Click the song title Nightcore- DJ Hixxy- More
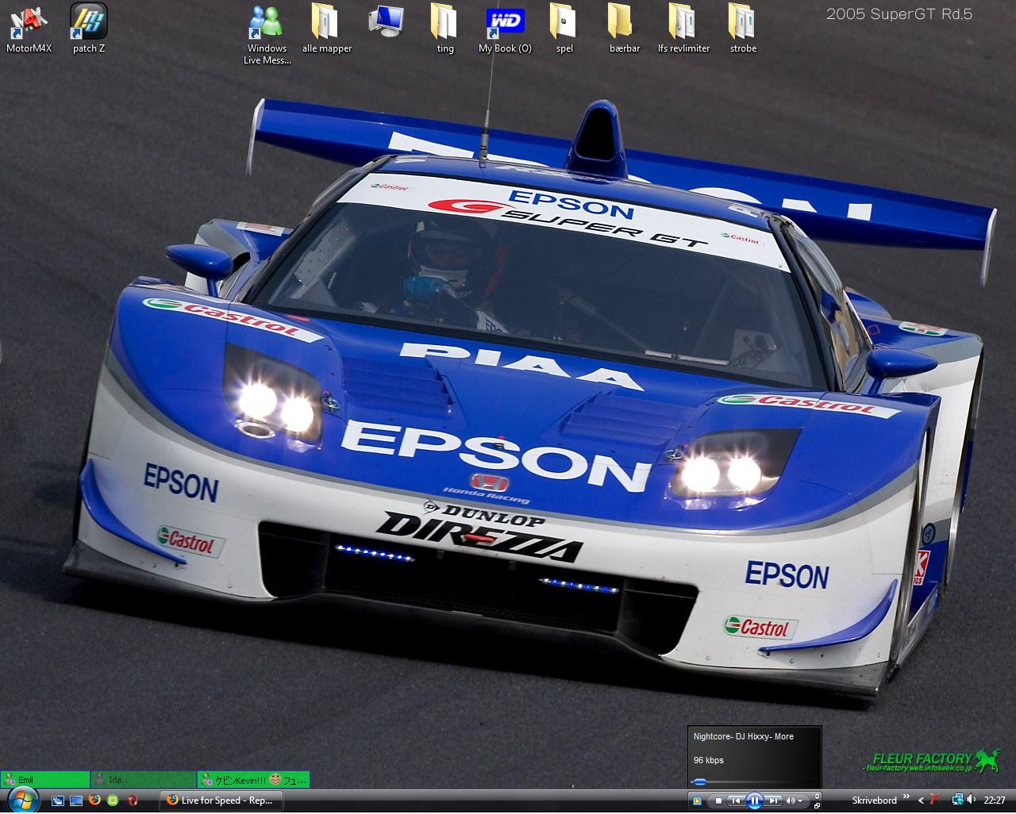The height and width of the screenshot is (814, 1016). pyautogui.click(x=744, y=736)
